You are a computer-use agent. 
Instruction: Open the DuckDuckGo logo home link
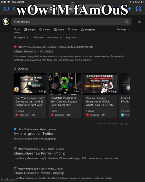coord(6,21)
